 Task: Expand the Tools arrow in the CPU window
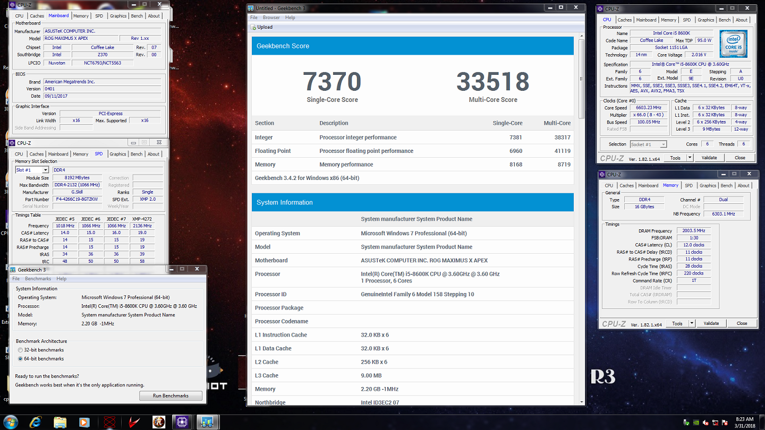tap(690, 158)
